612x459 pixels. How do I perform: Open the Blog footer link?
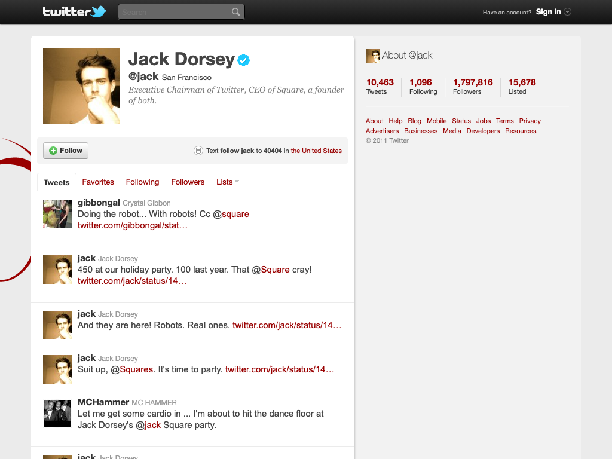(415, 121)
